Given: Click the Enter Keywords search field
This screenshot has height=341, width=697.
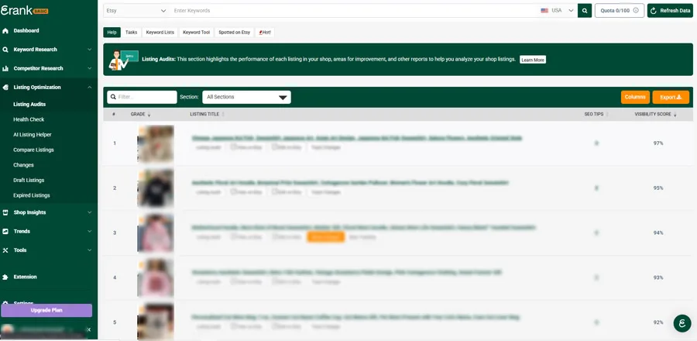Looking at the screenshot, I should 353,11.
